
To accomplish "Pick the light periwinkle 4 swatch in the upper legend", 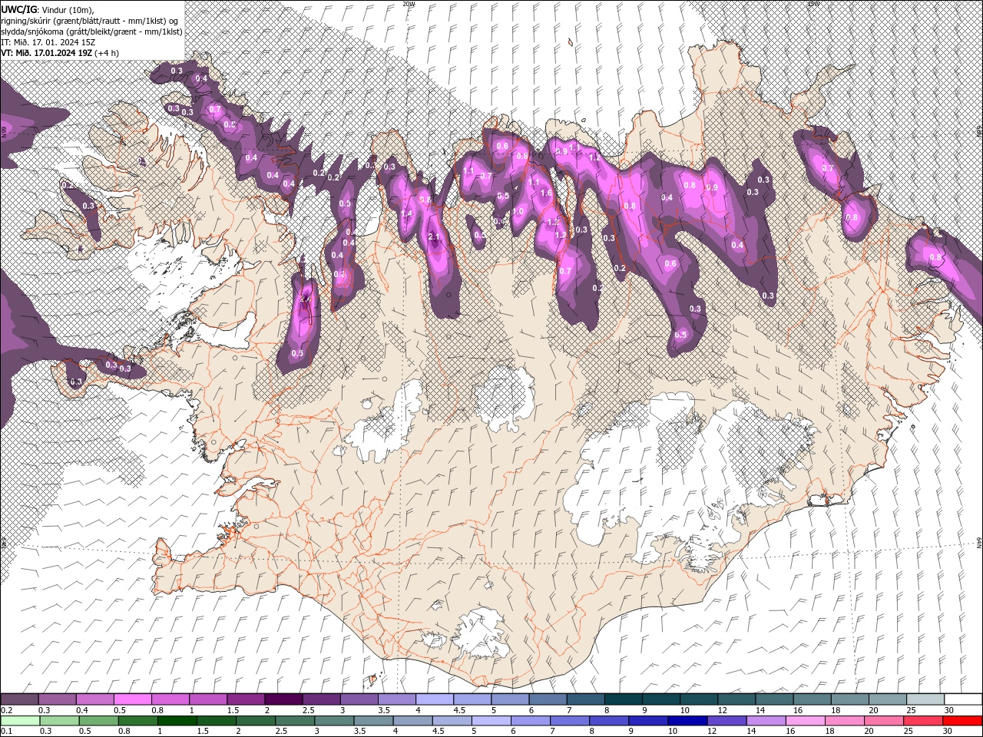I will click(435, 699).
